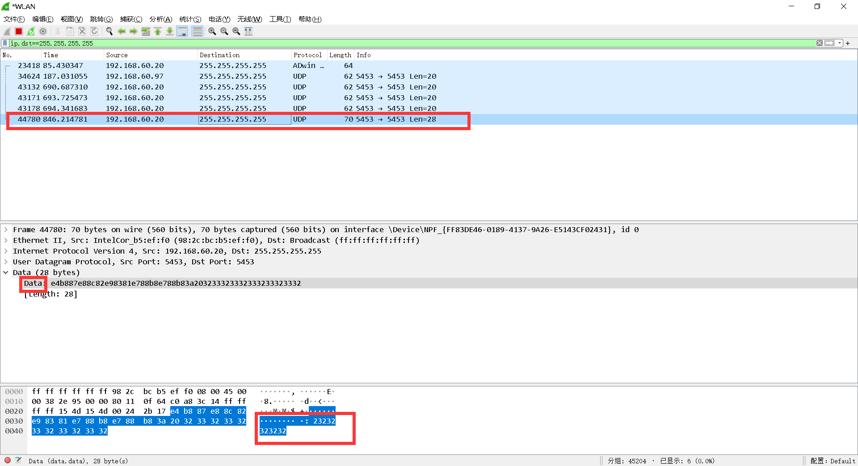Go back to previous packet arrow
This screenshot has width=858, height=466.
tap(121, 31)
